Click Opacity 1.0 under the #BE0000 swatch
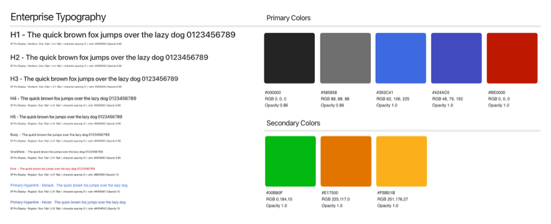This screenshot has height=224, width=551. pyautogui.click(x=498, y=105)
